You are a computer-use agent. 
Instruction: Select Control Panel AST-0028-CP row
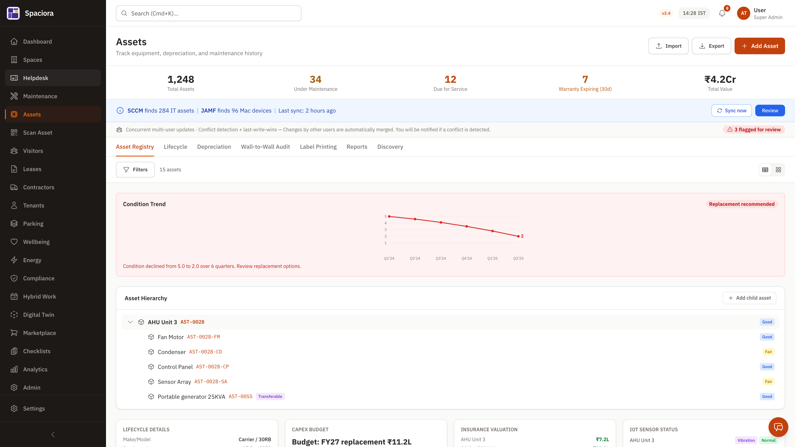click(x=450, y=366)
